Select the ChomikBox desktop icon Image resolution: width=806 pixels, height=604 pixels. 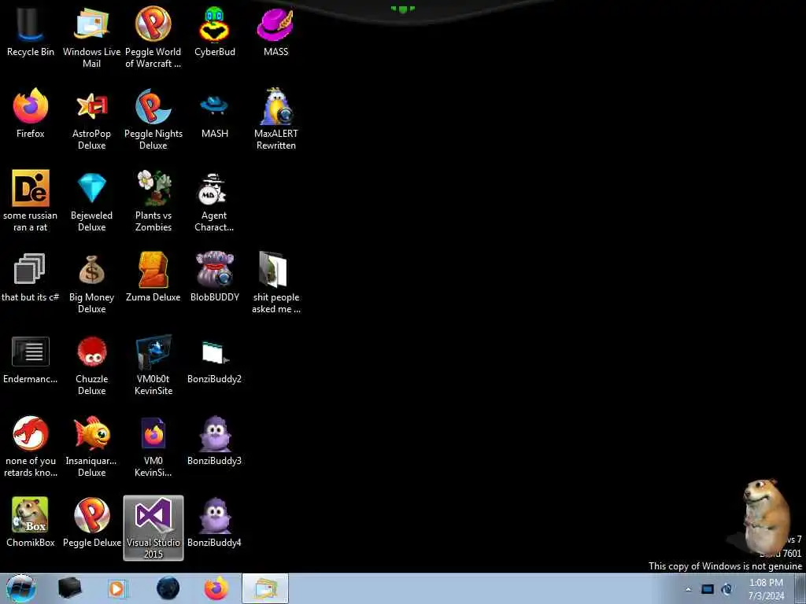pyautogui.click(x=31, y=523)
